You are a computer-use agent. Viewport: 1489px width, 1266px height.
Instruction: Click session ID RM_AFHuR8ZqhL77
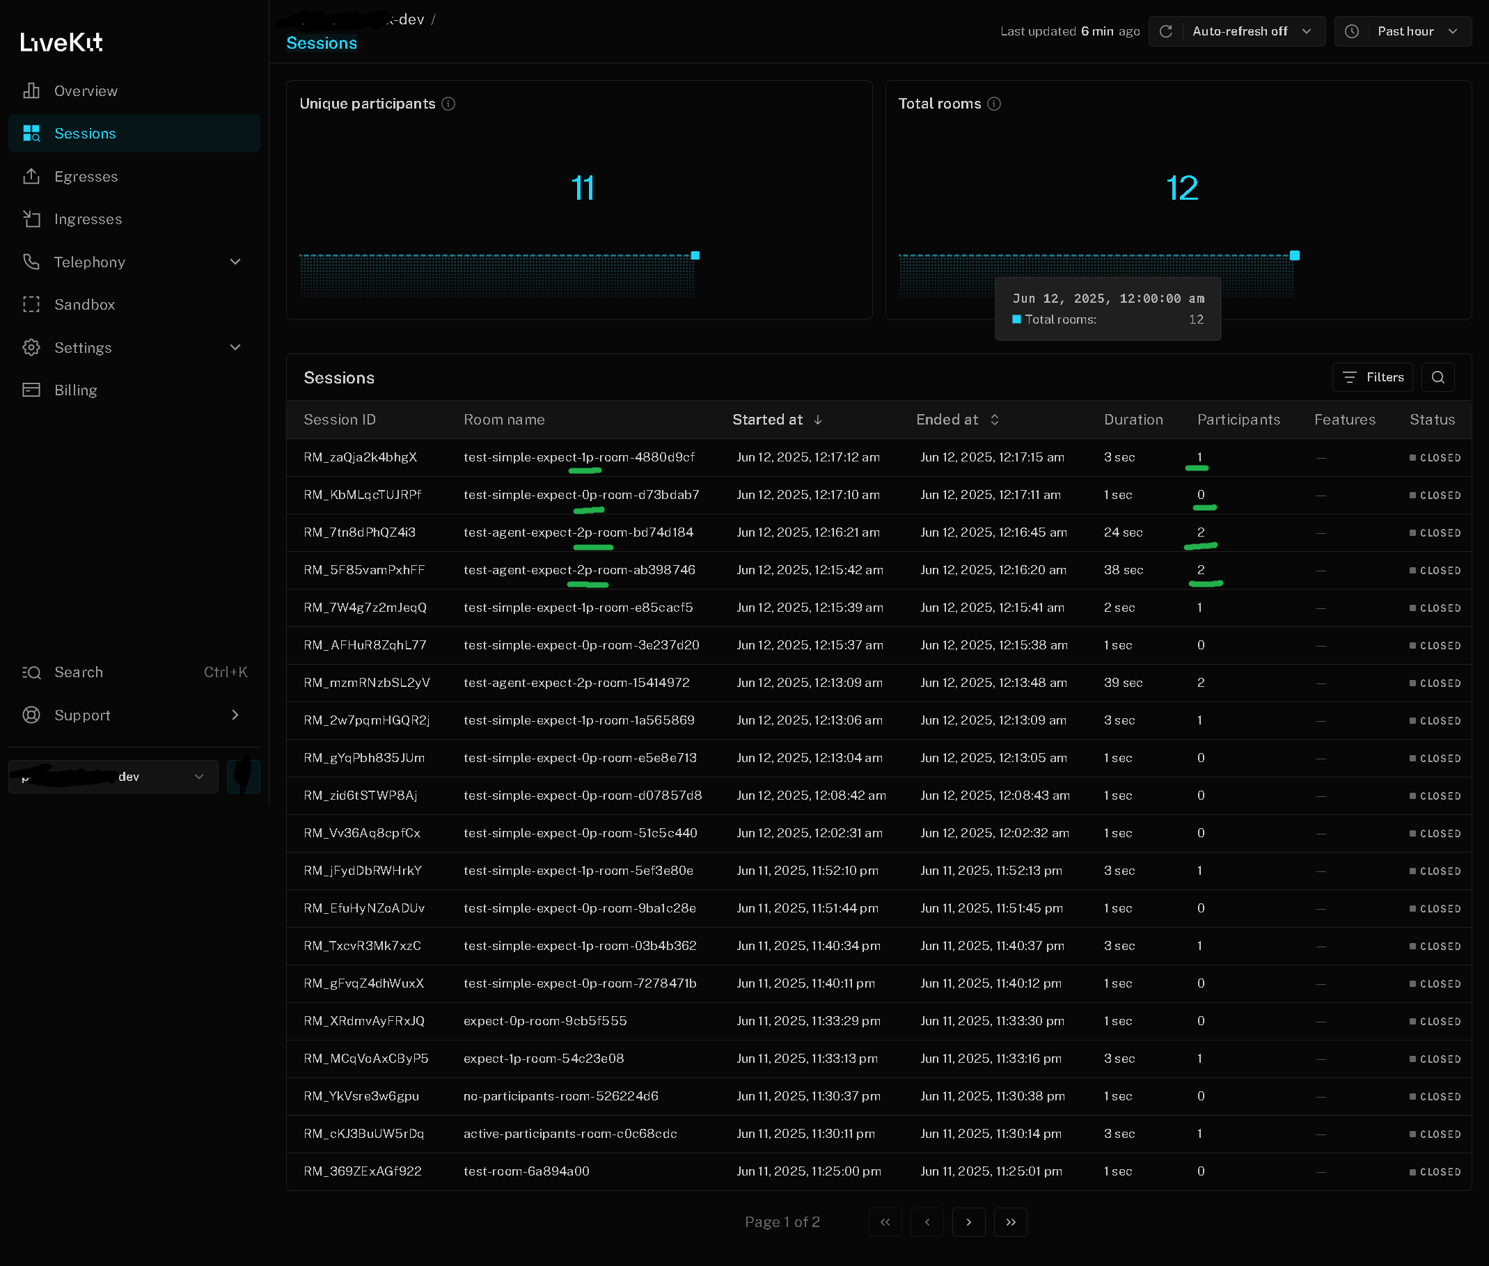(x=365, y=645)
